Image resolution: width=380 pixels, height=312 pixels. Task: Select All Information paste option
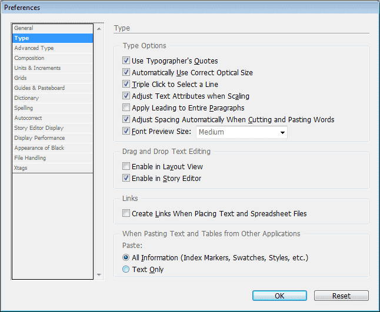click(x=126, y=257)
